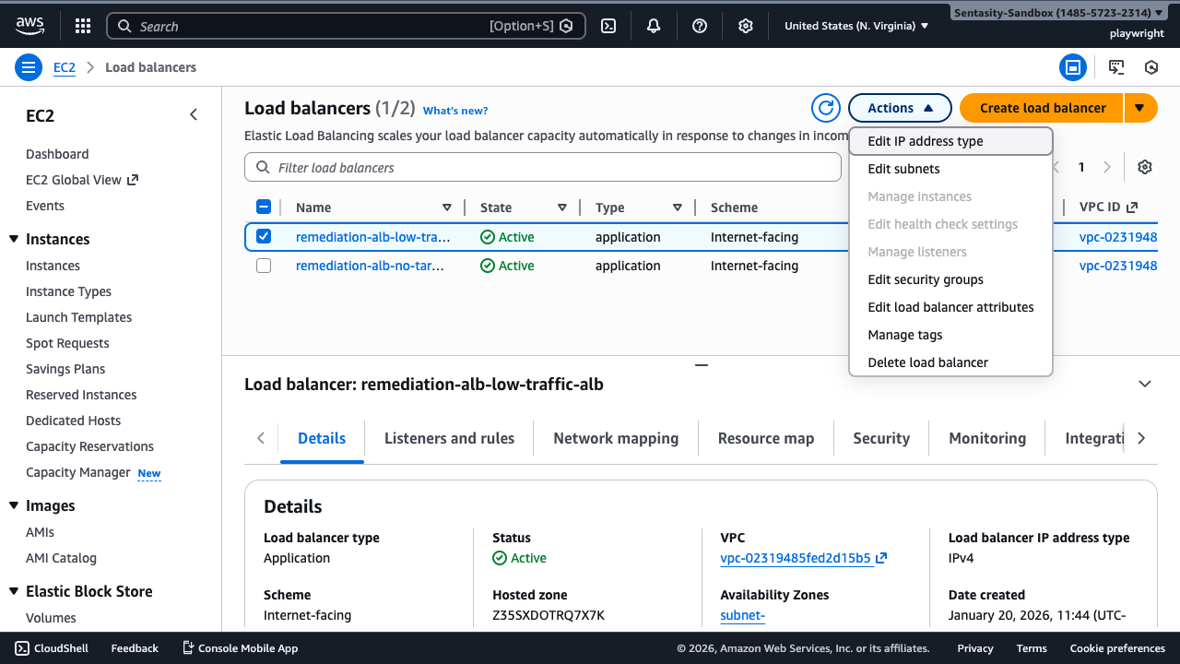Open the AWS services grid menu
Screen dimensions: 1180x664
(82, 26)
